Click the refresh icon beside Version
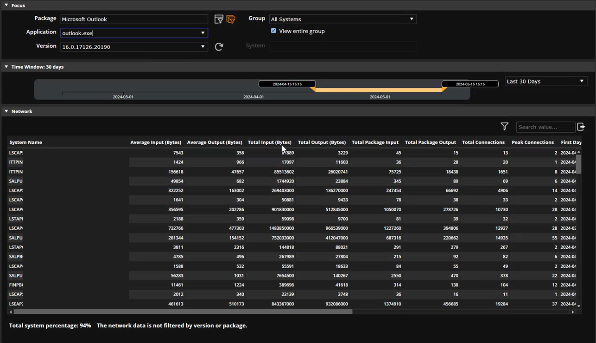Image resolution: width=596 pixels, height=343 pixels. (219, 46)
